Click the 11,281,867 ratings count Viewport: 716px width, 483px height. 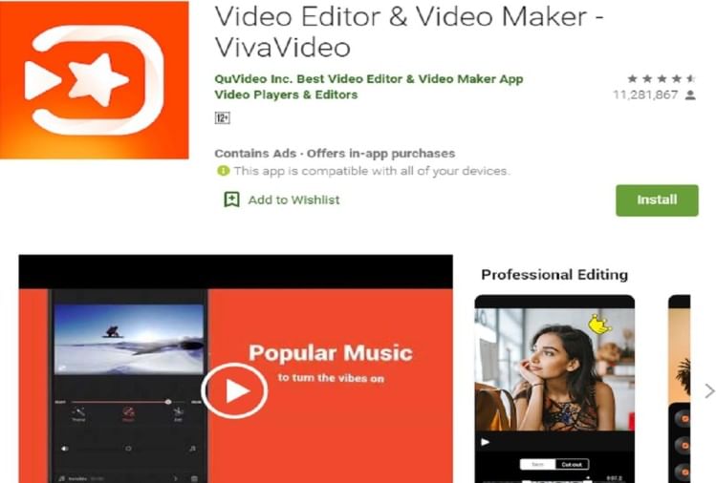click(x=647, y=95)
